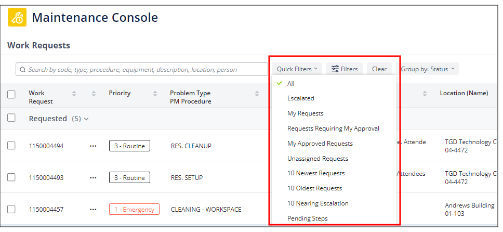
Task: Check the Requested group checkbox
Action: click(x=11, y=118)
